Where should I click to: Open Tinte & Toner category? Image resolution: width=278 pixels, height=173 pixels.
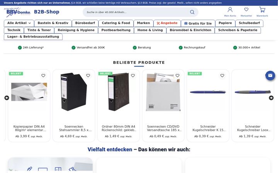(x=39, y=30)
